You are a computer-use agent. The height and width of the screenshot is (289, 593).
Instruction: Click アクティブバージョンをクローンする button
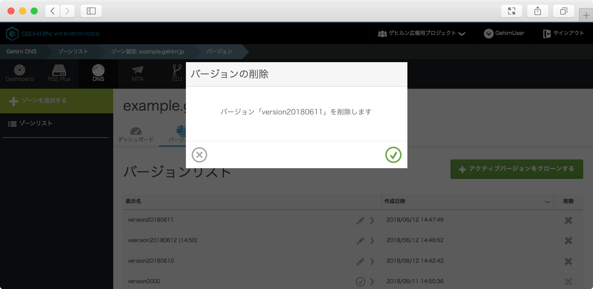517,169
